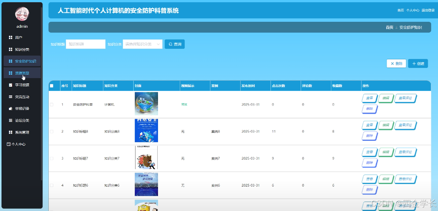This screenshot has height=211, width=438.
Task: Expand 系统管理 in the sidebar
Action: 22,132
